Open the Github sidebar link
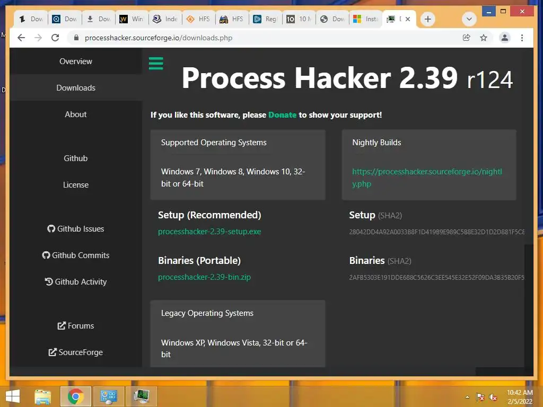 point(76,158)
